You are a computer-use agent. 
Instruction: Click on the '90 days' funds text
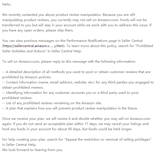coord(75,129)
